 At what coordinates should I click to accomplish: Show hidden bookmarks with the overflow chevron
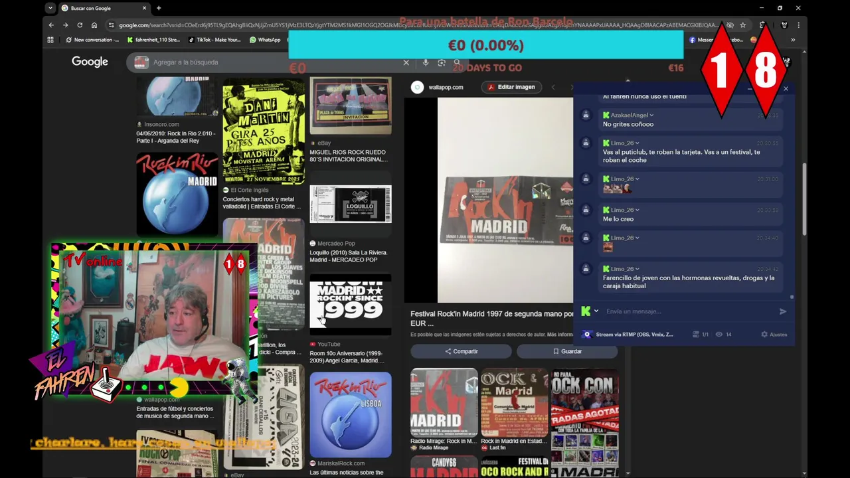click(792, 40)
